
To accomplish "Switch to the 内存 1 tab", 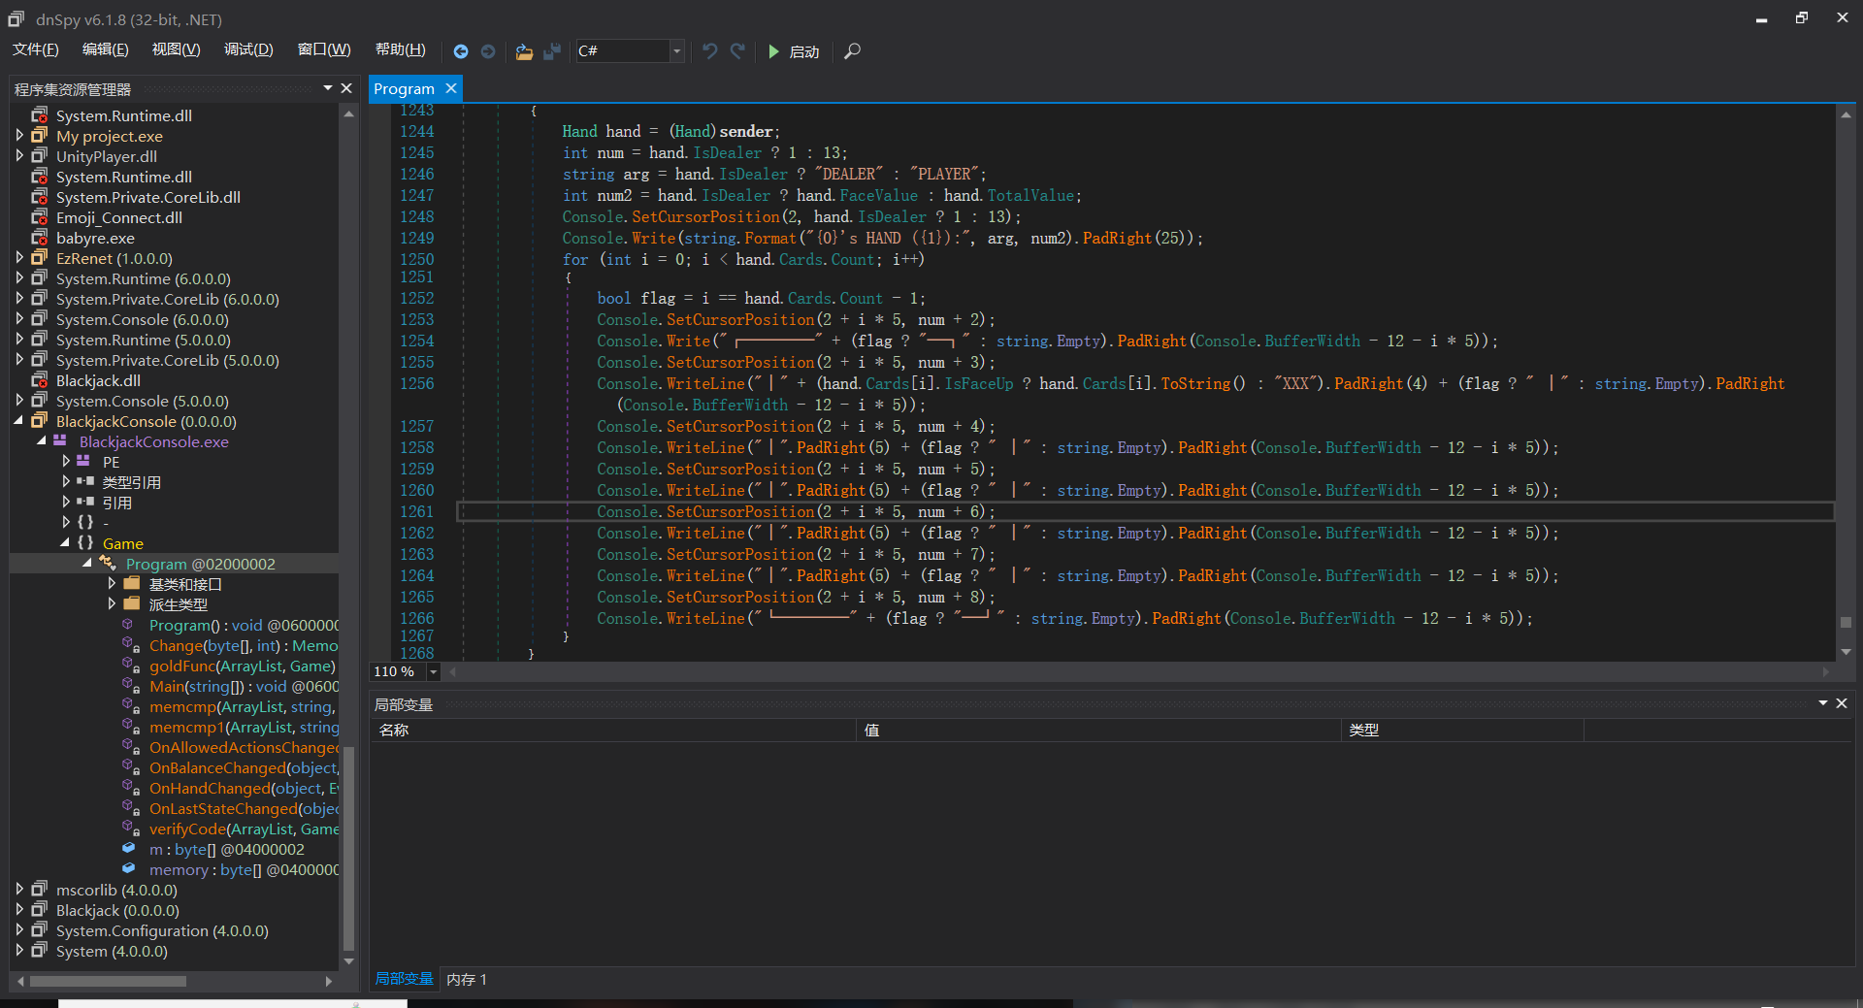I will tap(467, 979).
